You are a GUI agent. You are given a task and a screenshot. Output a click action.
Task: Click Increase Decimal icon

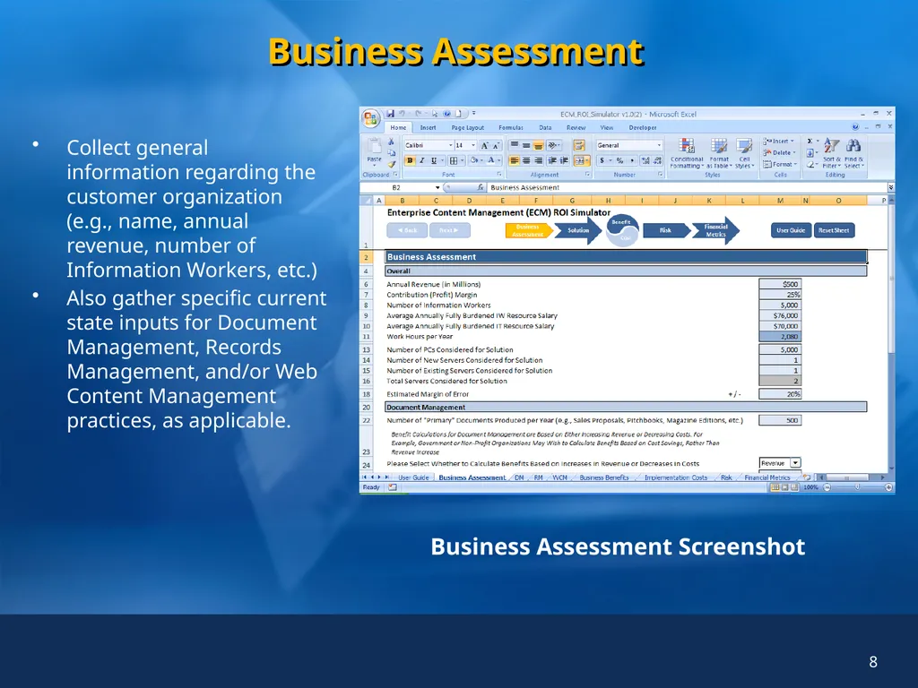click(x=645, y=160)
